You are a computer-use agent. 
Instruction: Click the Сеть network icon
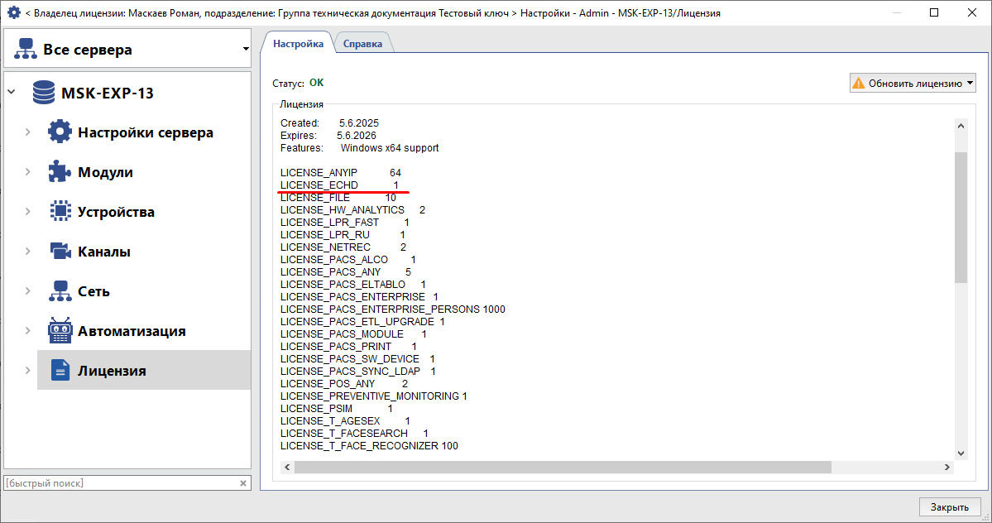pyautogui.click(x=60, y=291)
